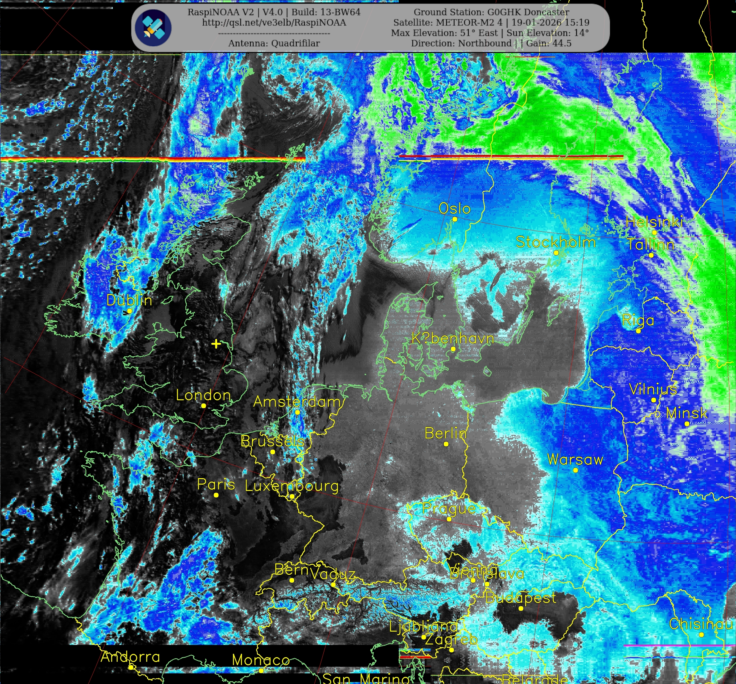
Task: Click the yellow crosshair ground station marker
Action: pyautogui.click(x=216, y=344)
